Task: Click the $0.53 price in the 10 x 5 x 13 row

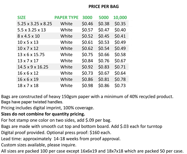Action: pyautogui.click(x=104, y=42)
